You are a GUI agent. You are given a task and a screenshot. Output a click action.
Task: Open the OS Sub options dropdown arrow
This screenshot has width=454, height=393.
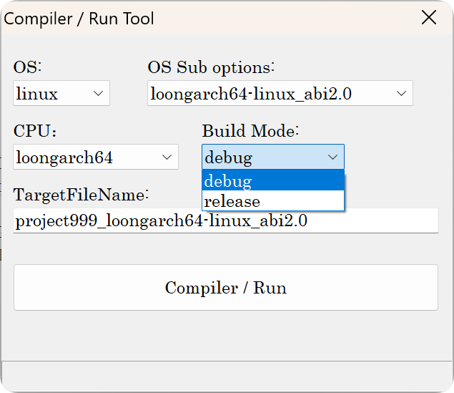point(401,94)
